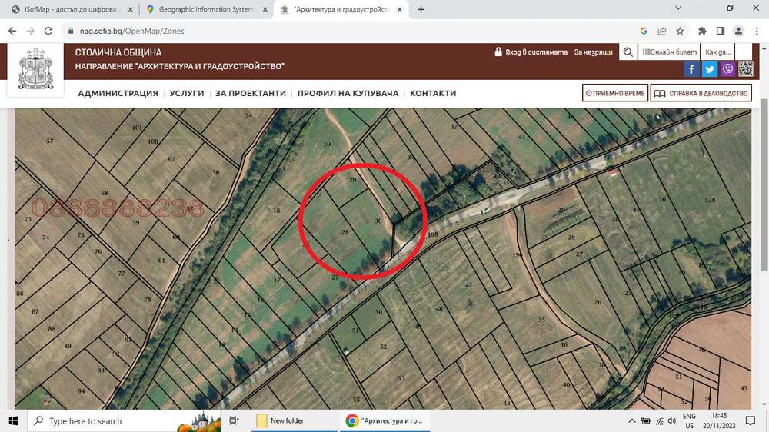Click the Wi-Fi network tray icon
This screenshot has height=432, width=769.
click(x=660, y=420)
